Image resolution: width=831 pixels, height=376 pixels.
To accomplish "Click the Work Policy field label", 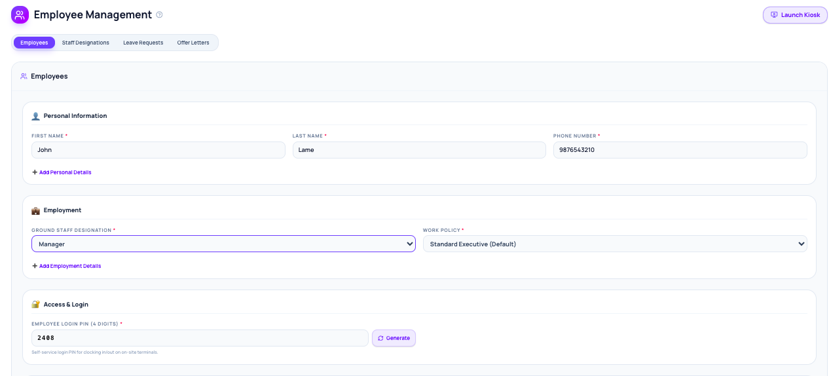I will (x=443, y=231).
